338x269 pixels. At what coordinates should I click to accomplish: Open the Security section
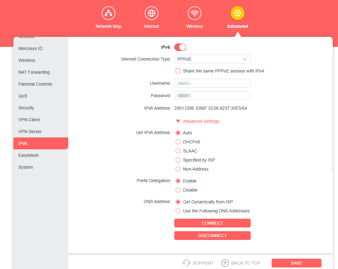41,108
